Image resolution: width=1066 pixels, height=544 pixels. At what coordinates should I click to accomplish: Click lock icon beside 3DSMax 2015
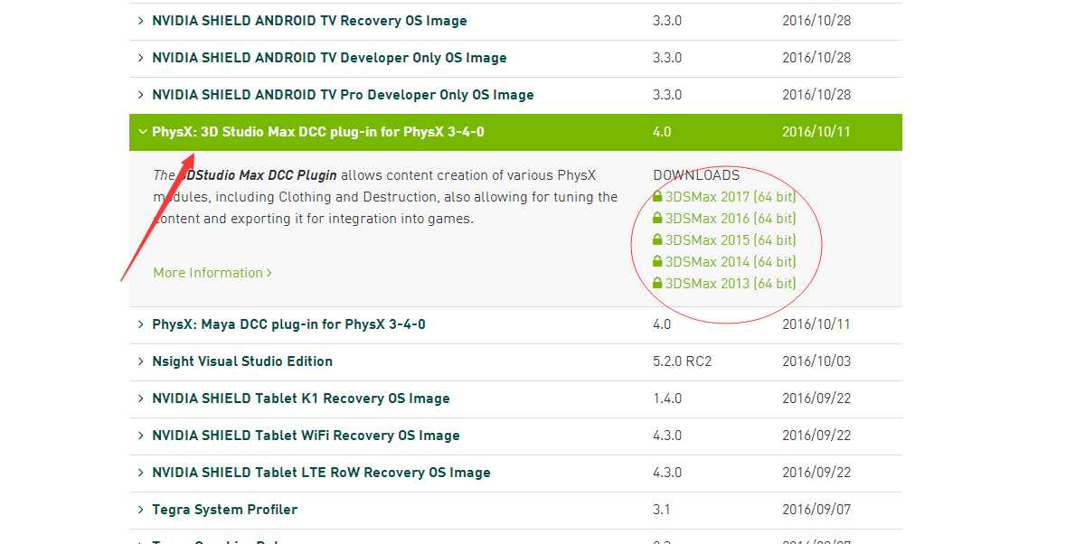pos(657,239)
